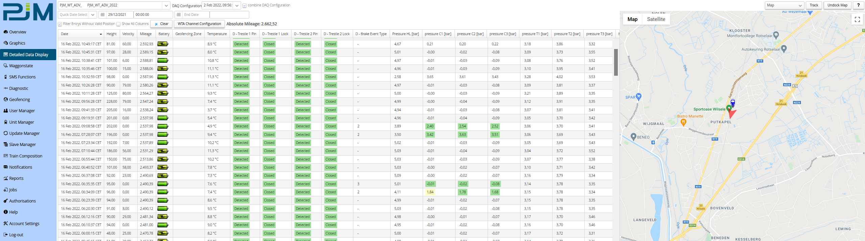865x241 pixels.
Task: Expand the Quick Date Select dropdown
Action: point(93,15)
